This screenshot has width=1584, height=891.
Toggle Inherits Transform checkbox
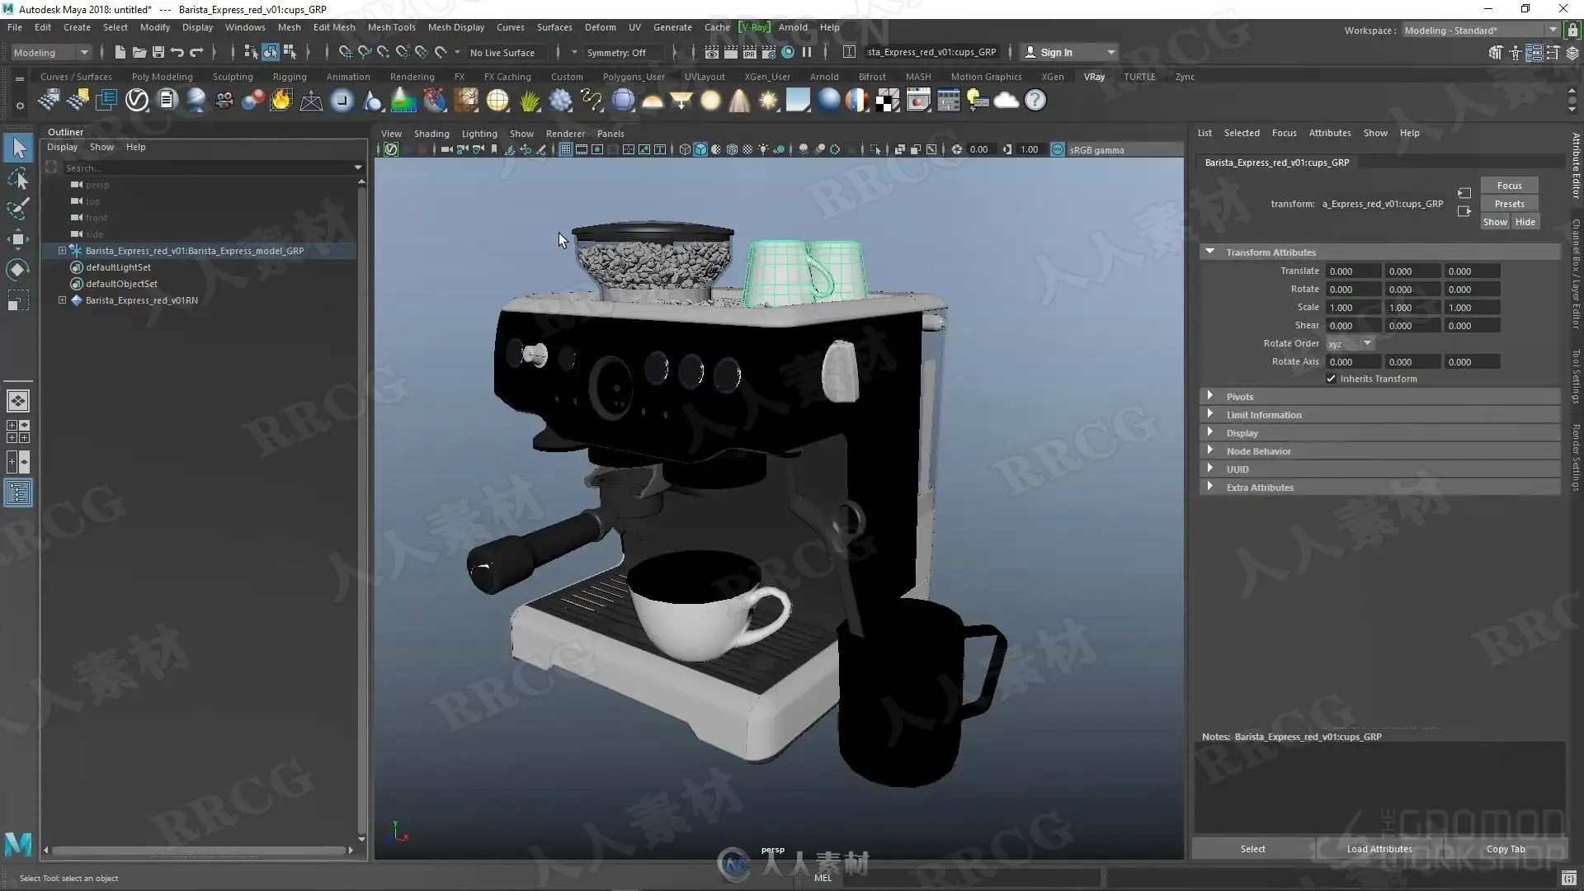tap(1331, 379)
